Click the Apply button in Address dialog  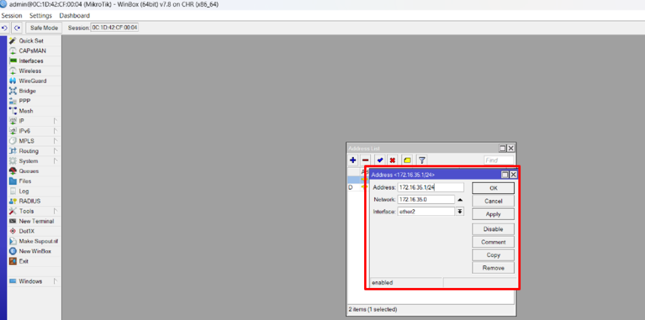coord(493,214)
